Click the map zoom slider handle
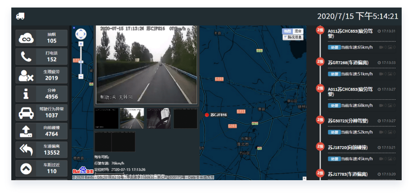 pos(81,62)
